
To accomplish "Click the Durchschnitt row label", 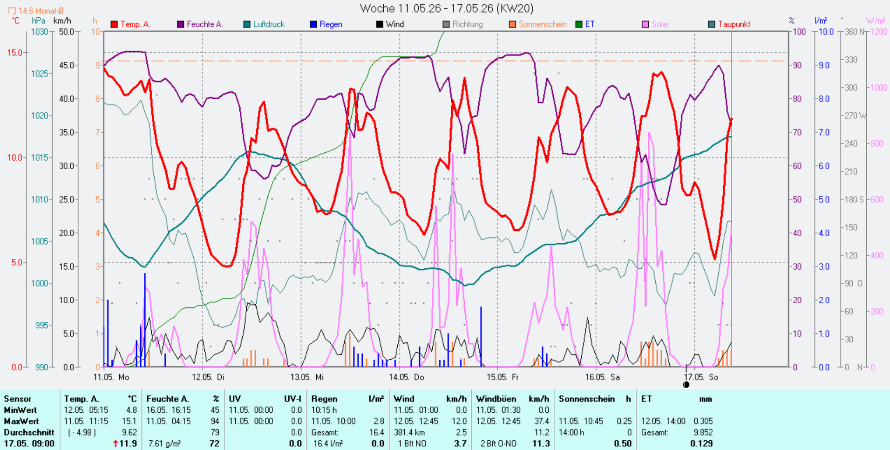I will 29,432.
